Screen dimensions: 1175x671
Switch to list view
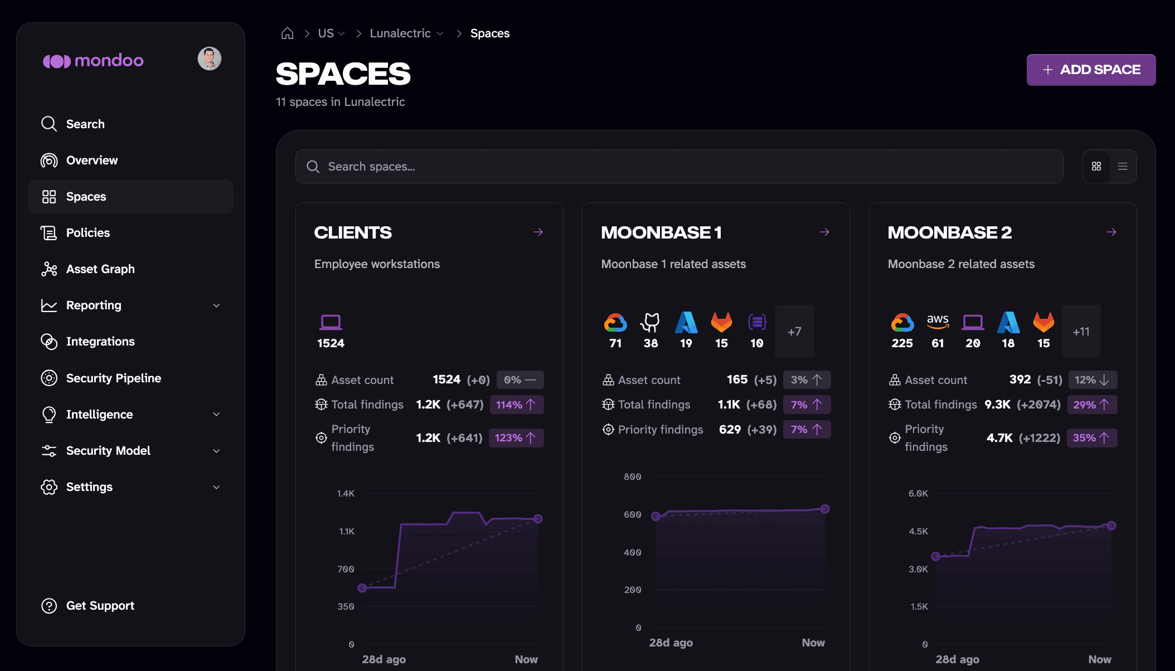(x=1123, y=166)
